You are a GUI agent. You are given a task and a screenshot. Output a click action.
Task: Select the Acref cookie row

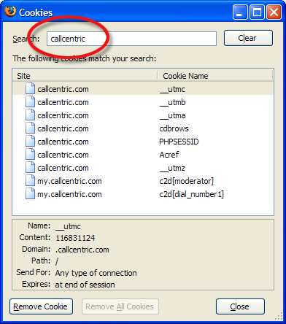click(143, 155)
